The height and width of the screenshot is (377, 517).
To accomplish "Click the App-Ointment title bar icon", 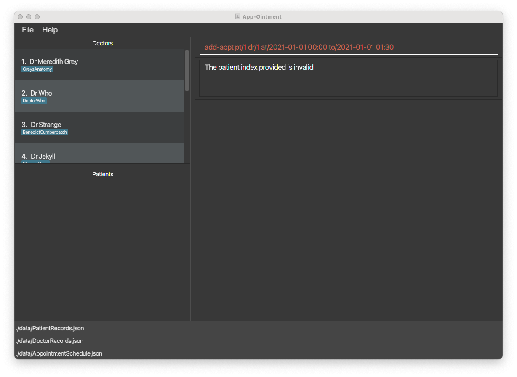I will coord(237,17).
